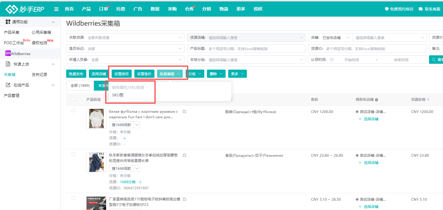
Task: Click the 妙手ERP logo
Action: coord(25,9)
